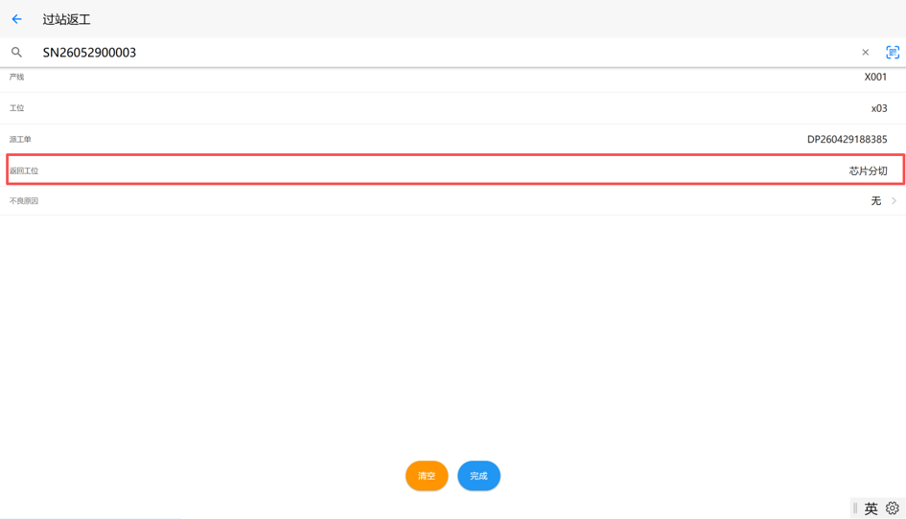The width and height of the screenshot is (906, 519).
Task: Open the barcode scanner icon
Action: click(893, 53)
